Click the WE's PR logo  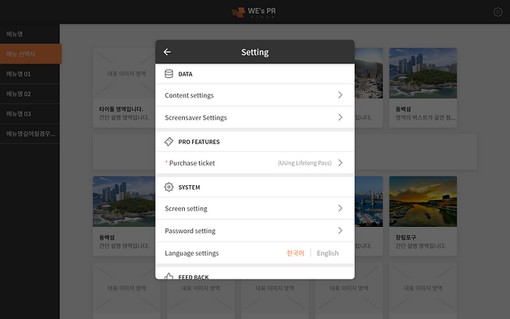pos(253,12)
